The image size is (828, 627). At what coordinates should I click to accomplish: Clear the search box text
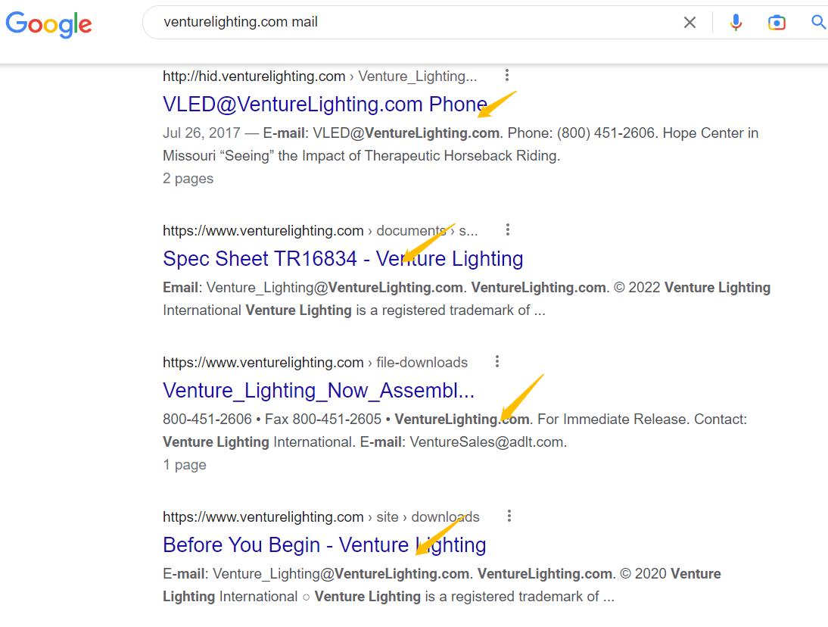pos(689,23)
